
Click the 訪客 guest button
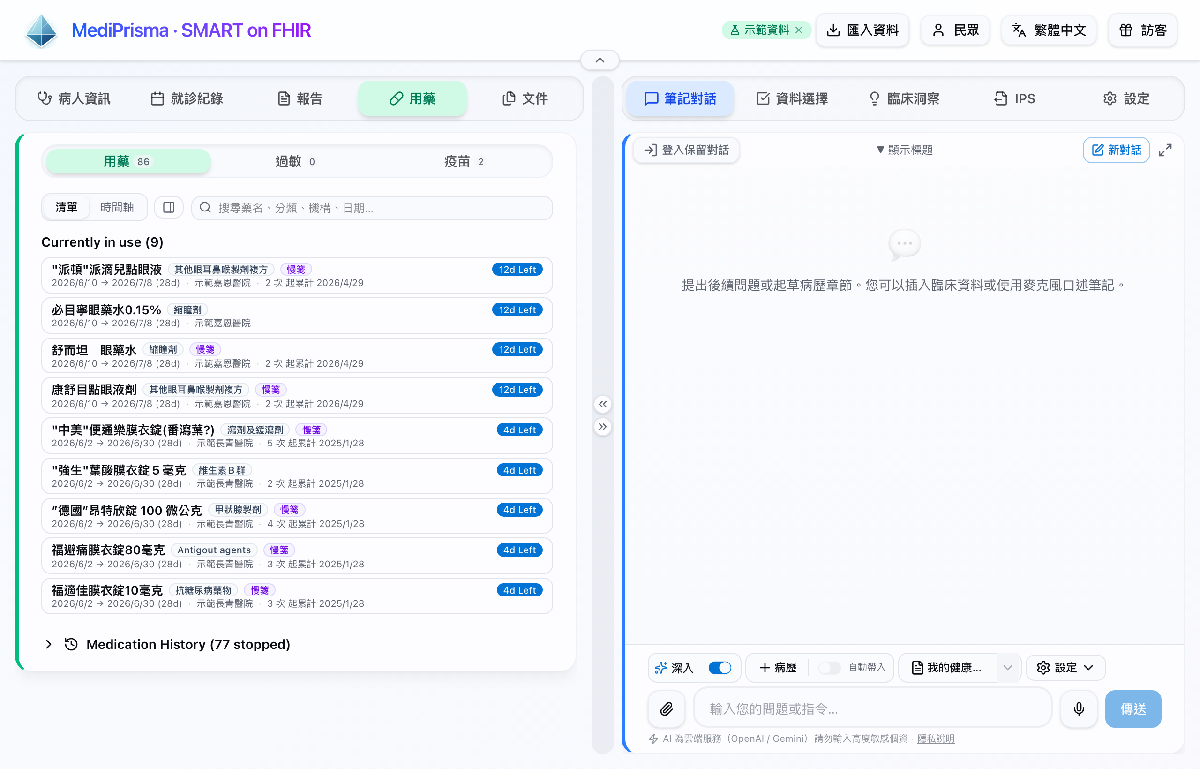tap(1143, 30)
